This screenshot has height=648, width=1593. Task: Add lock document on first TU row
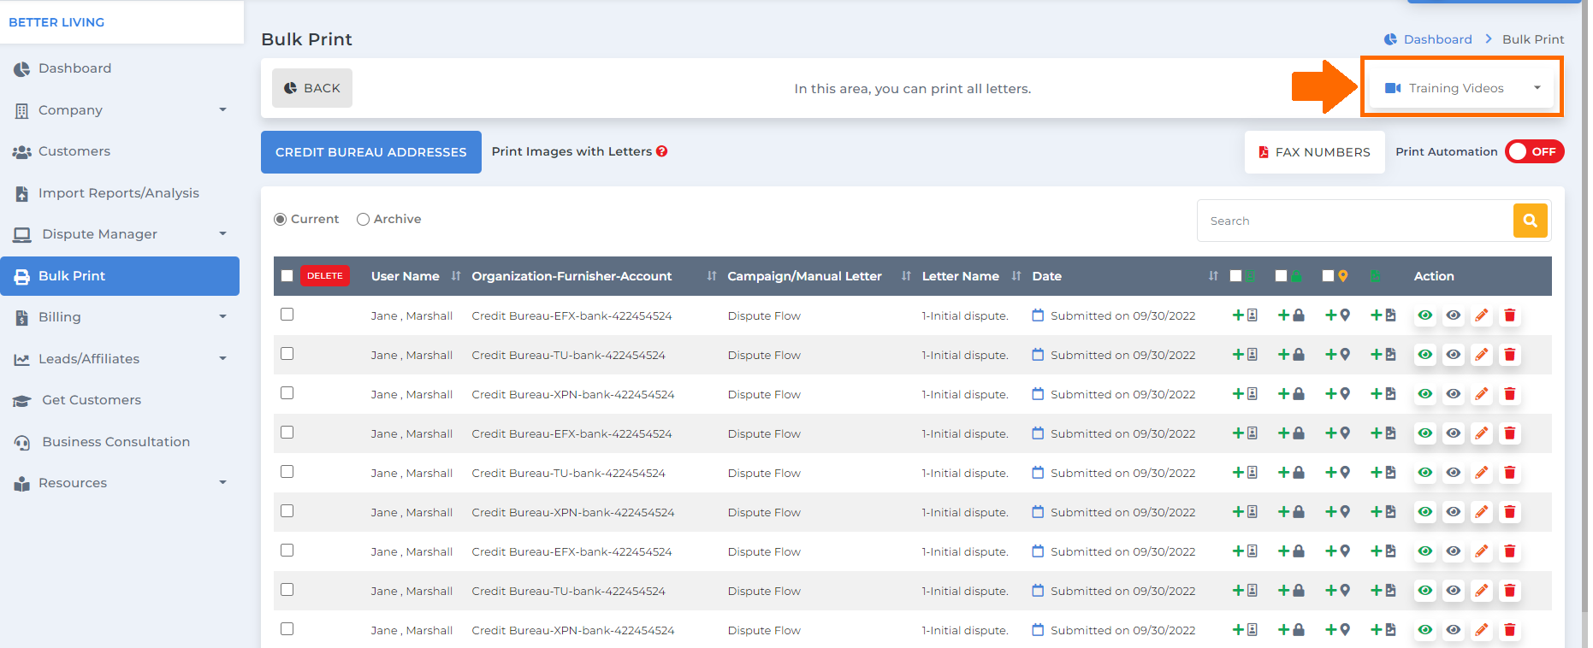tap(1291, 355)
